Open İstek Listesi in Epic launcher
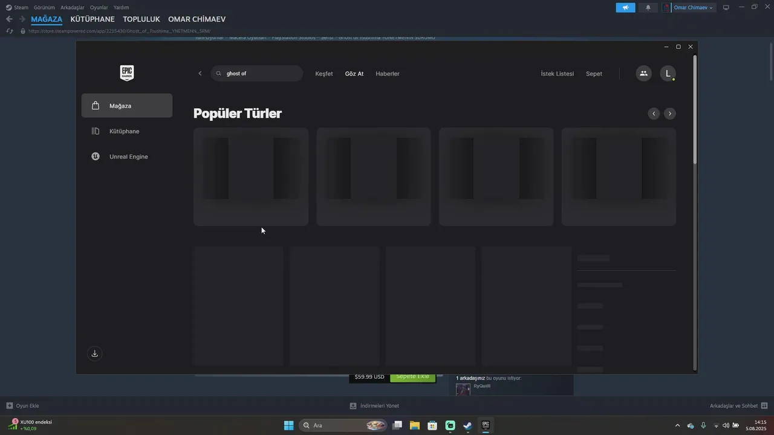 point(558,74)
